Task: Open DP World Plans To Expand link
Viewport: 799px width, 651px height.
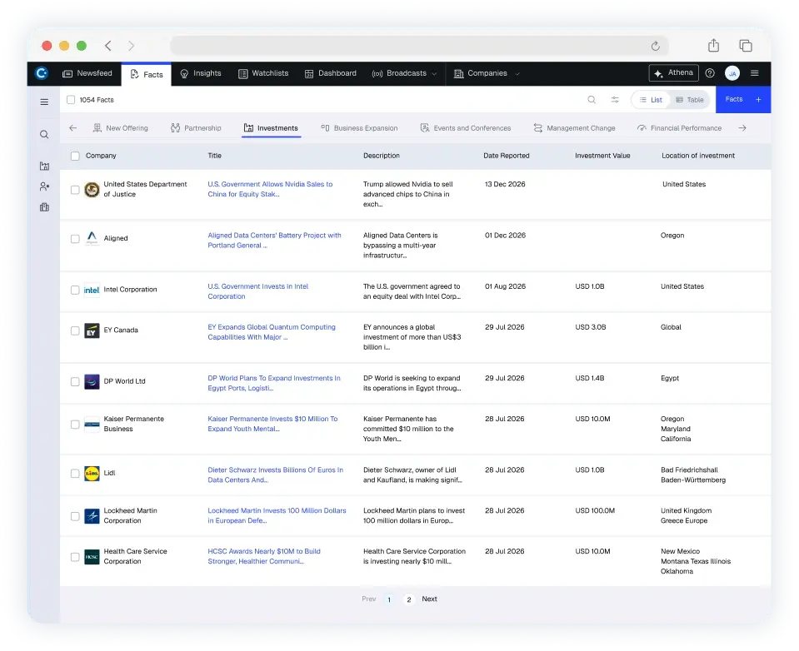Action: [x=273, y=383]
